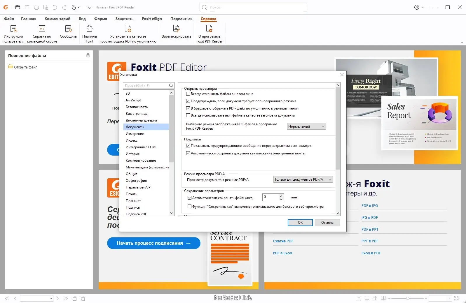The height and width of the screenshot is (303, 466).
Task: Decrease the autosave minutes spinner
Action: [281, 199]
